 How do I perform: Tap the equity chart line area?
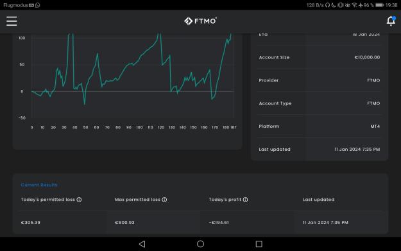click(132, 76)
